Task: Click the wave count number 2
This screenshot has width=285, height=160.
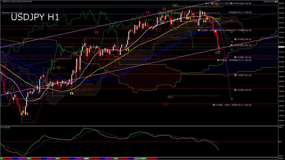Action: [232, 32]
